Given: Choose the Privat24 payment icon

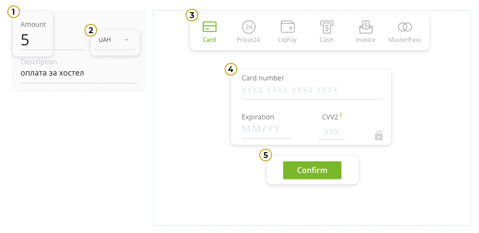Looking at the screenshot, I should [x=249, y=27].
